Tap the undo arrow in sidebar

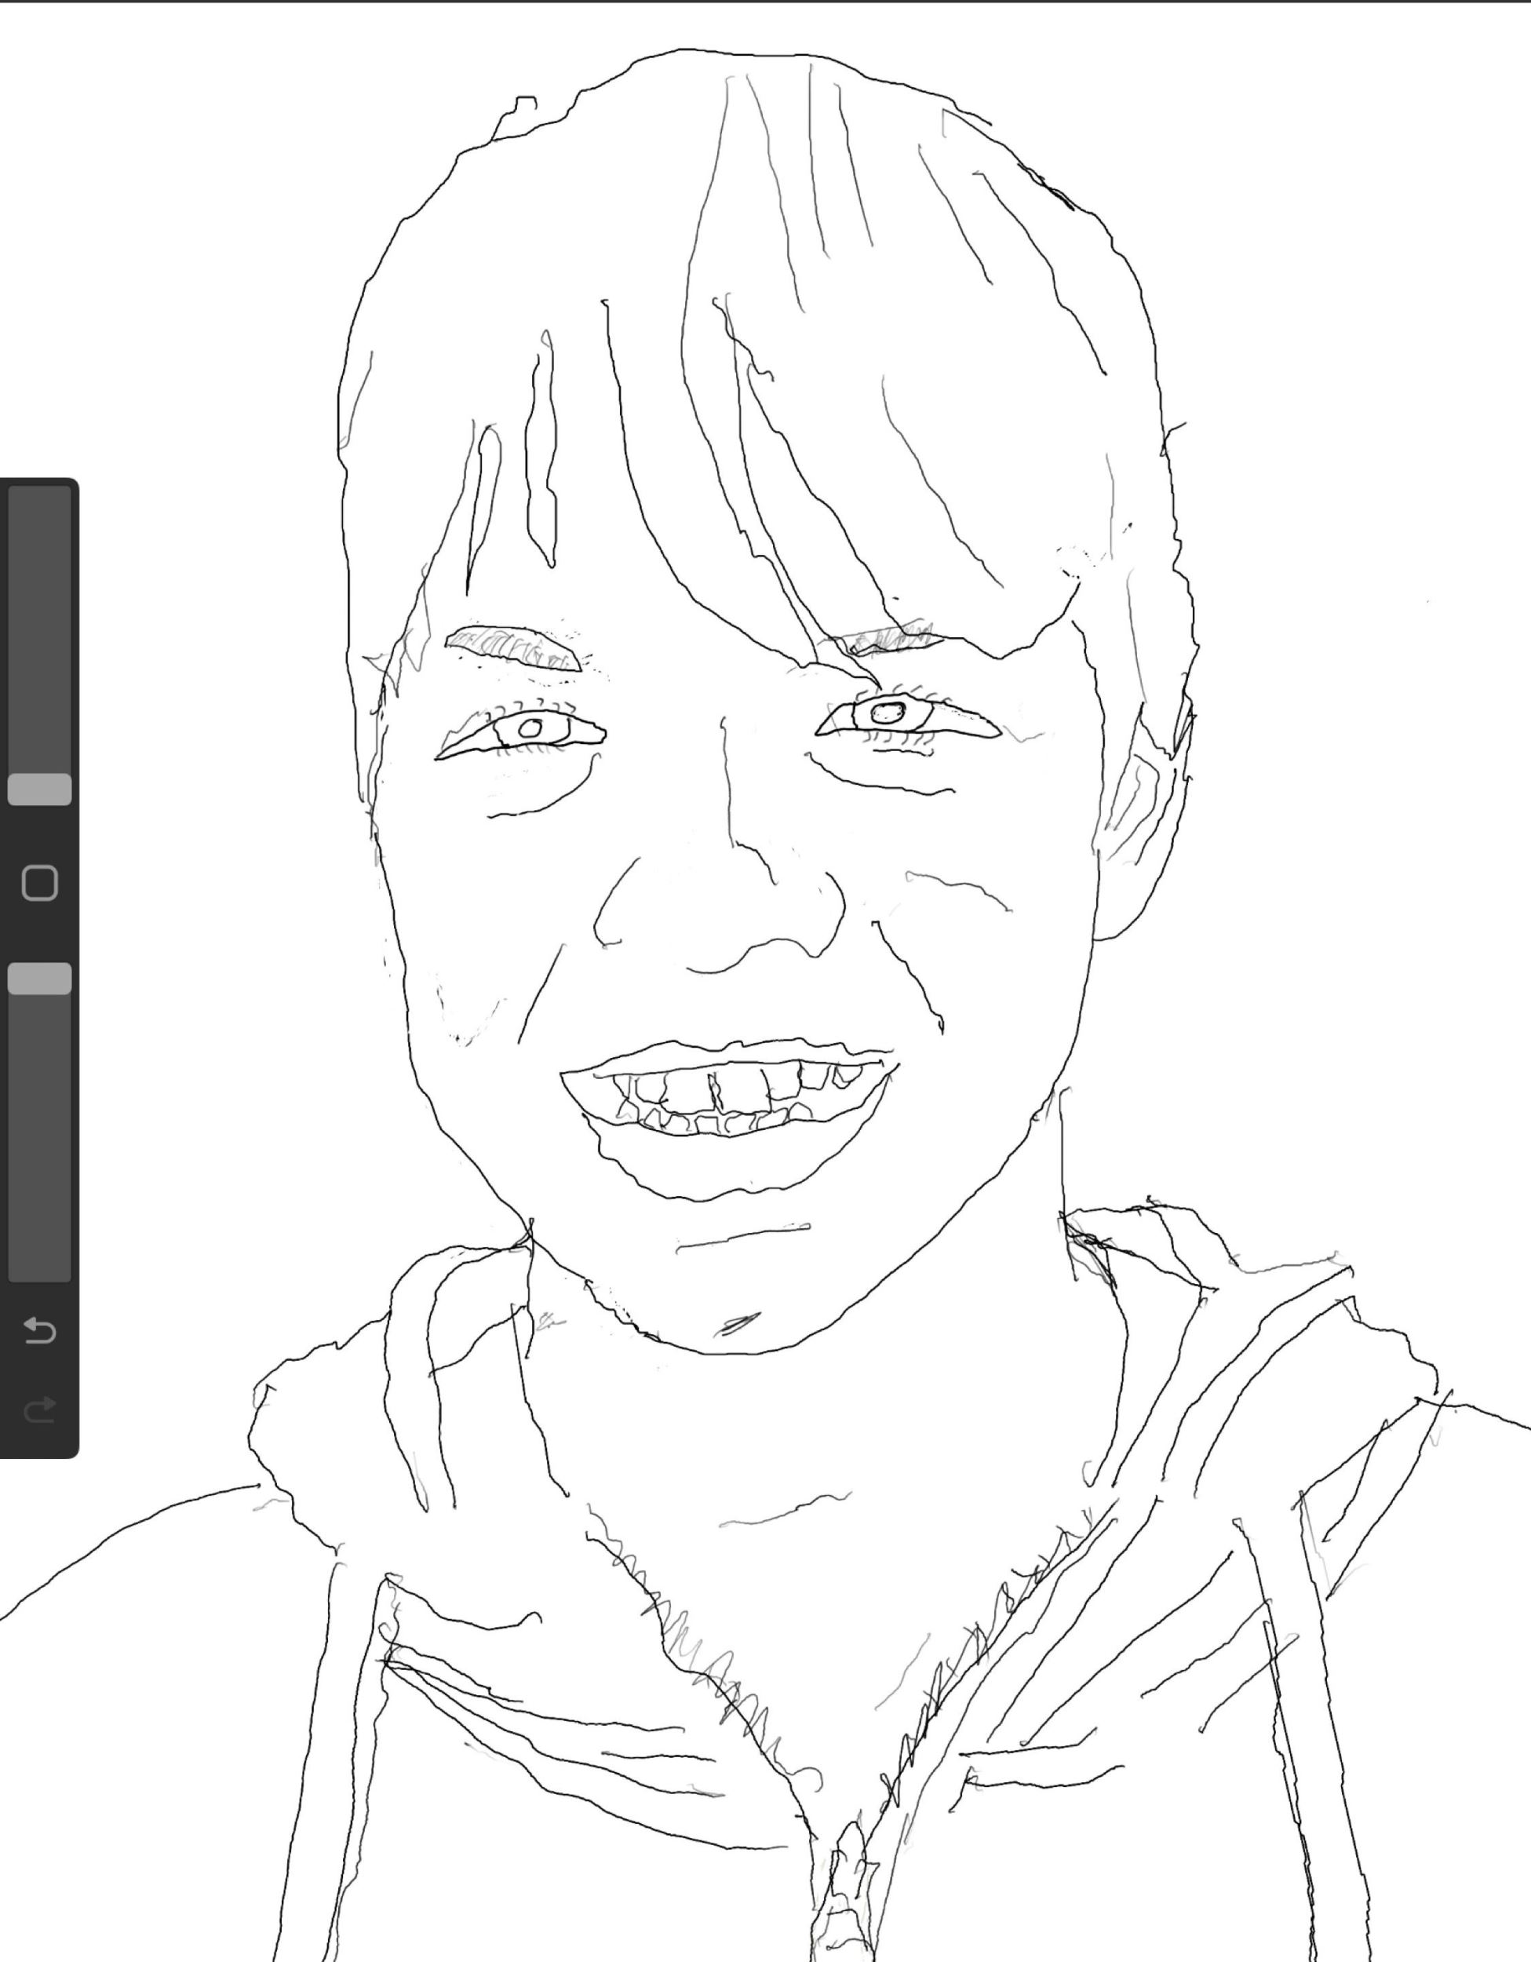click(39, 1330)
